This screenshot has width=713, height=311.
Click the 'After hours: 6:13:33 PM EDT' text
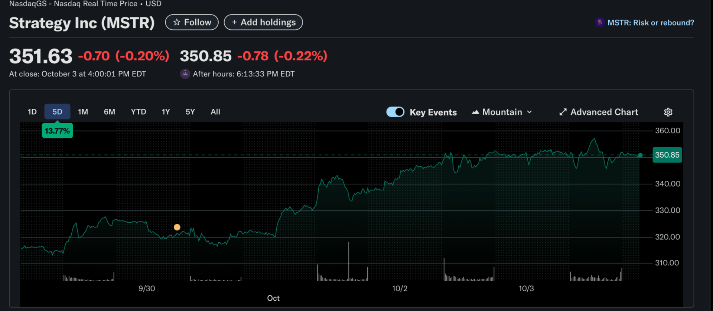(x=244, y=74)
